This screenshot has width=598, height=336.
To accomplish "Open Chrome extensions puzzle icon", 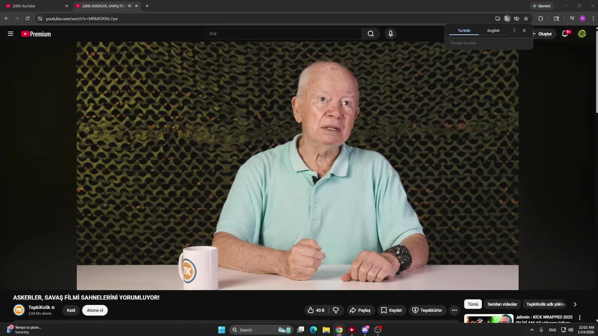I will (541, 19).
